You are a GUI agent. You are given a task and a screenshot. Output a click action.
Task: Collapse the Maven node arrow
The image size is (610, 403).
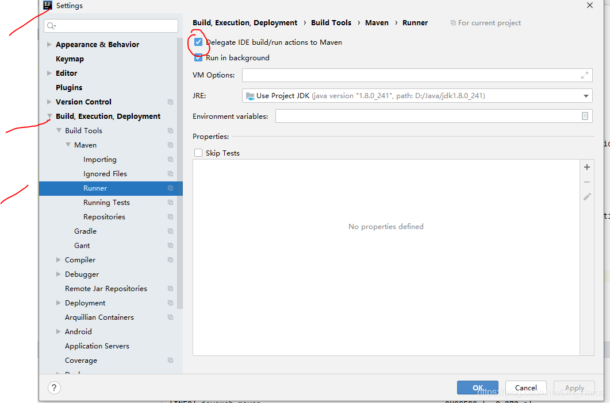68,145
